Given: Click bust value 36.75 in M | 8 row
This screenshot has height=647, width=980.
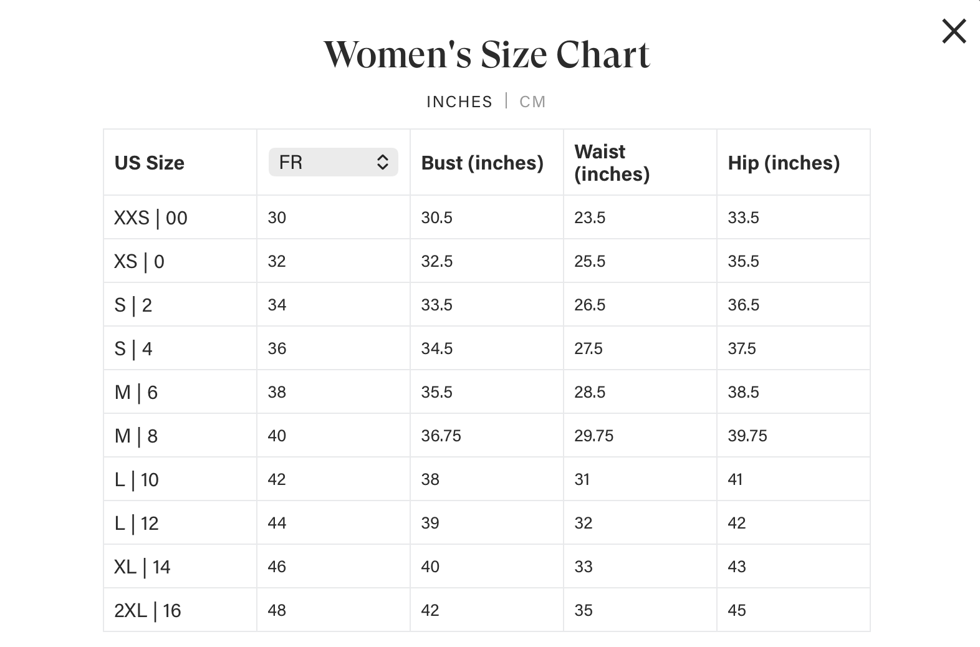Looking at the screenshot, I should 441,436.
